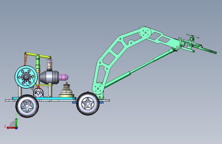Click the blue Z axis dot on the triad
Viewport: 222px width, 144px height.
click(x=17, y=128)
